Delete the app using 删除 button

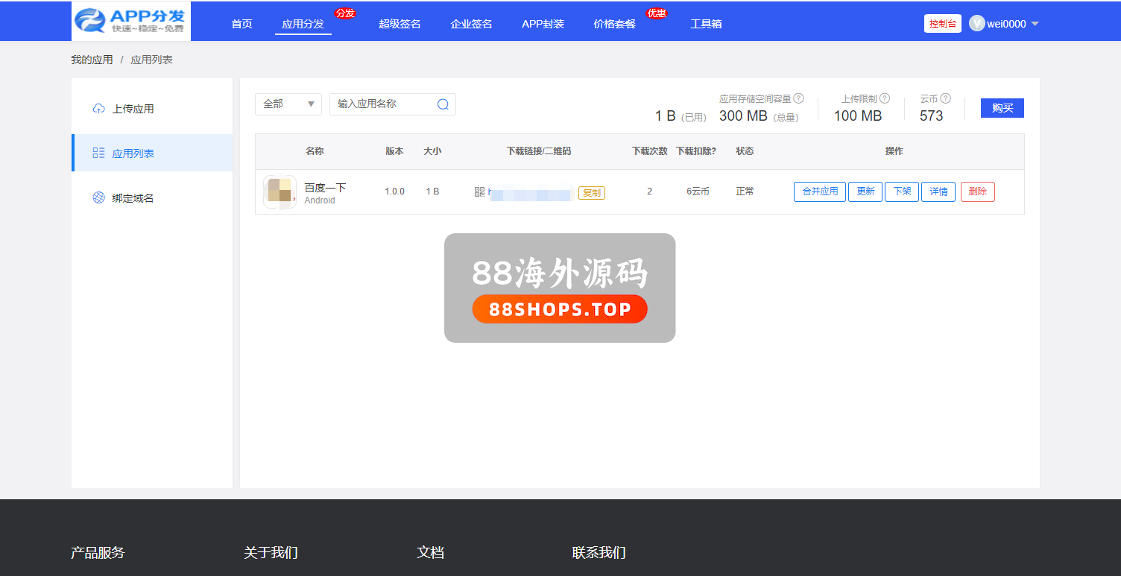click(x=977, y=192)
